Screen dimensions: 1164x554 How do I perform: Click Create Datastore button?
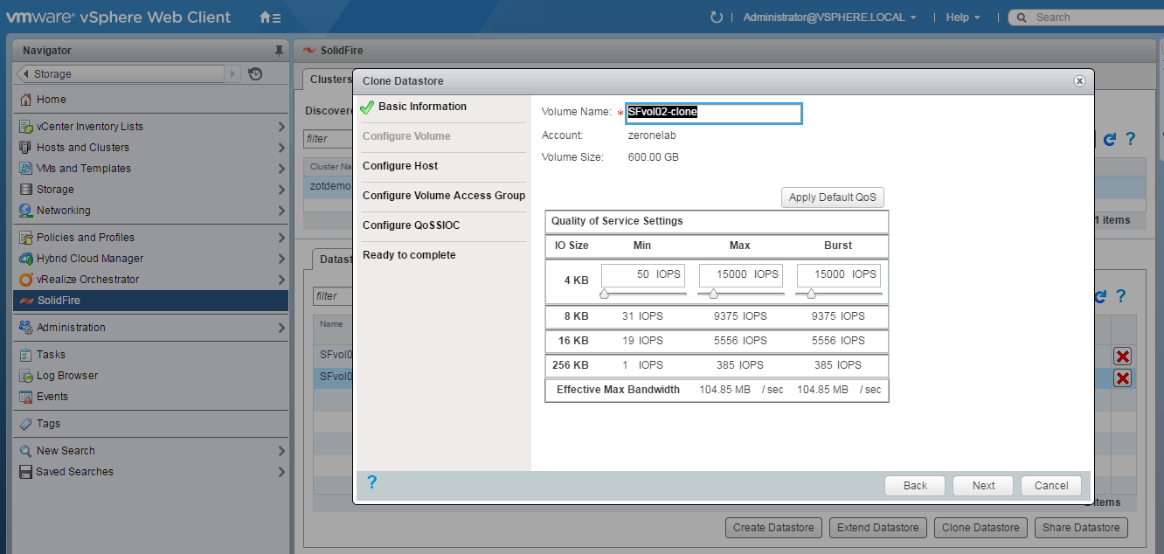tap(774, 528)
